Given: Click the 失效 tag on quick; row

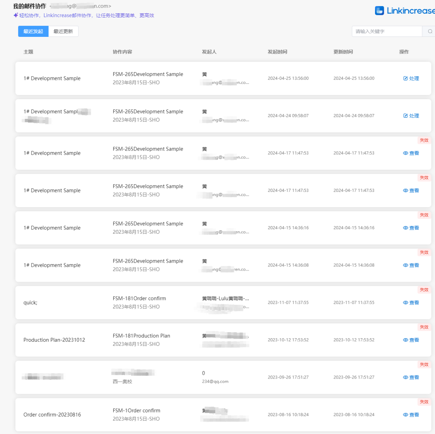Looking at the screenshot, I should (424, 290).
